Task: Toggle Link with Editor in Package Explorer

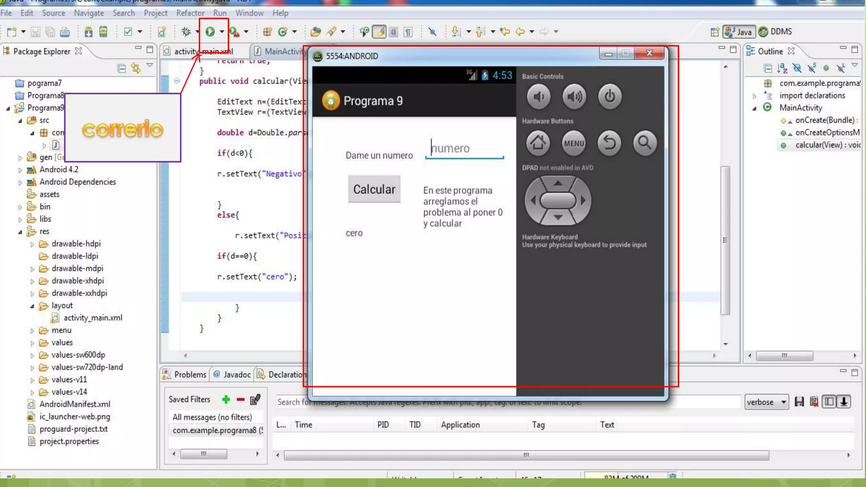Action: [x=136, y=68]
